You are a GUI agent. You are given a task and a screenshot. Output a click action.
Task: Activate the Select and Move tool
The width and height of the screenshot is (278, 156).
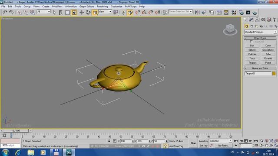click(x=82, y=13)
